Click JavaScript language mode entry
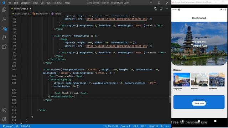This screenshot has width=228, height=128. click(153, 126)
